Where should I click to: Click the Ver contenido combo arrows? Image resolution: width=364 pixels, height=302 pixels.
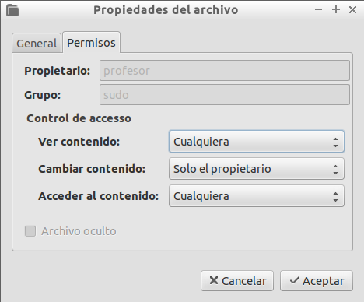(x=335, y=142)
